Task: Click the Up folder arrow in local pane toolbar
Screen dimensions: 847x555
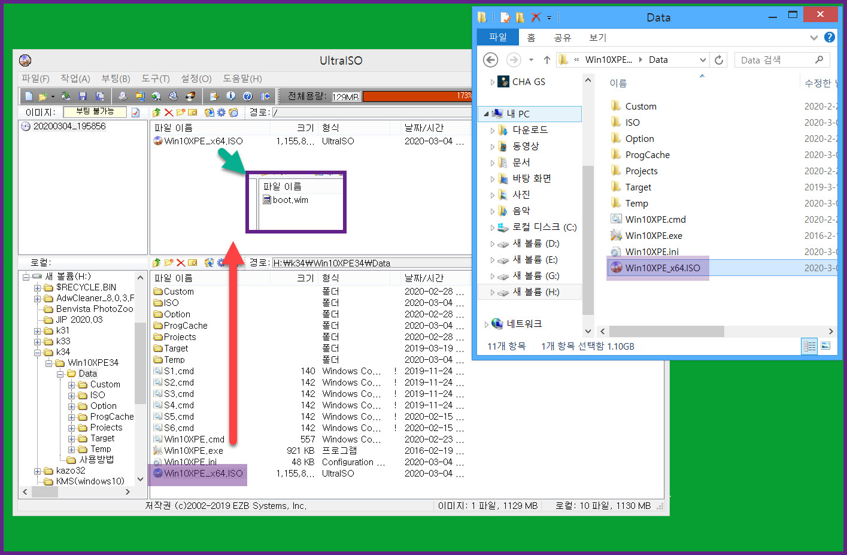Action: click(x=156, y=262)
